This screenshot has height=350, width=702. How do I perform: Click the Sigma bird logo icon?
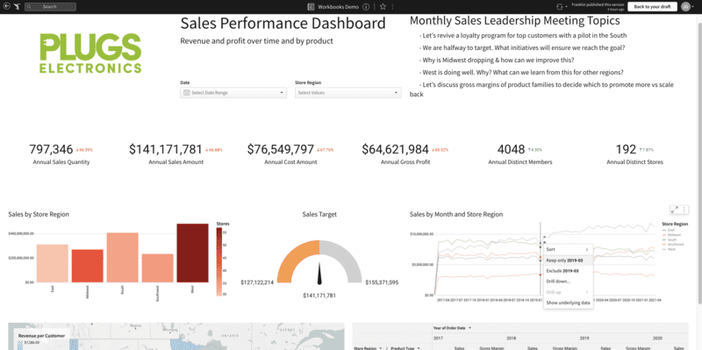pos(17,7)
